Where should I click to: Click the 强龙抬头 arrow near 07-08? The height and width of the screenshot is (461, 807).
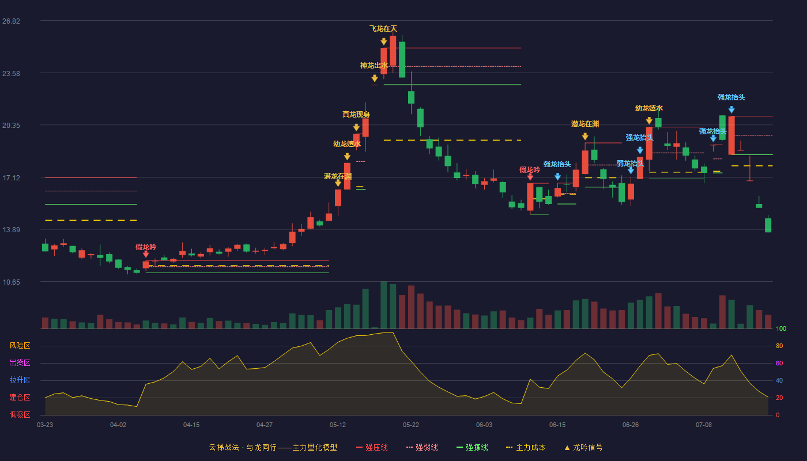point(713,138)
